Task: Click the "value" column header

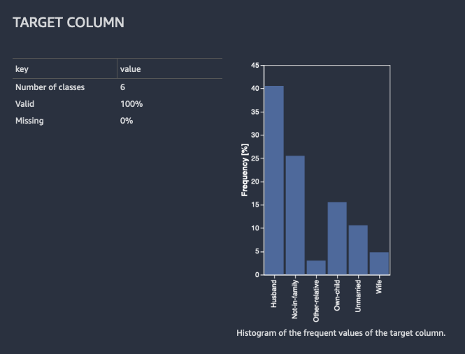Action: pyautogui.click(x=131, y=68)
